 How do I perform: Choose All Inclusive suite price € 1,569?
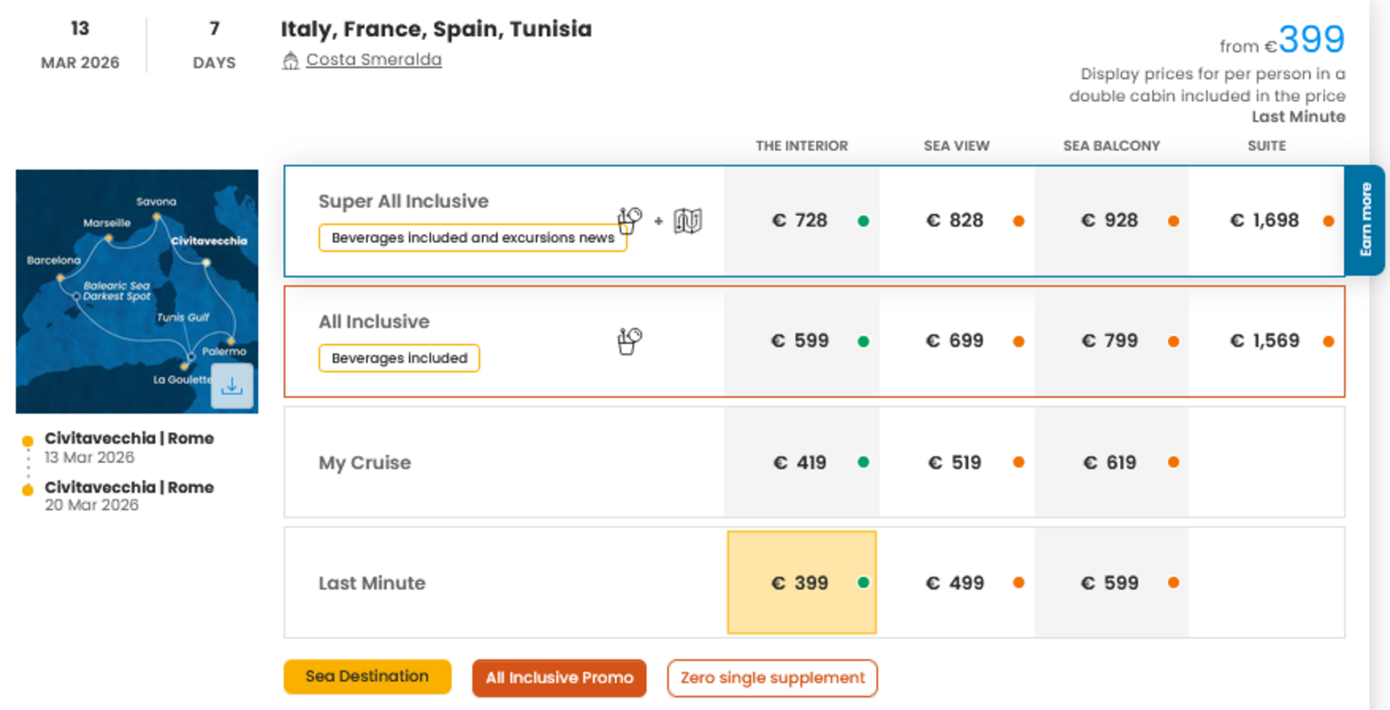point(1265,341)
